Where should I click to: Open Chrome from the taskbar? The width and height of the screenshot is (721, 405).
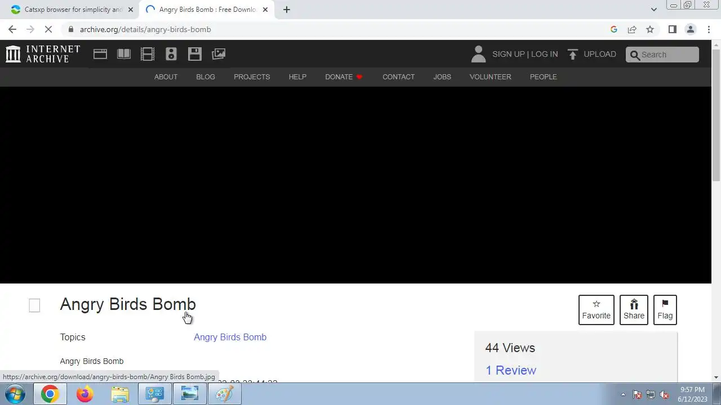click(50, 394)
